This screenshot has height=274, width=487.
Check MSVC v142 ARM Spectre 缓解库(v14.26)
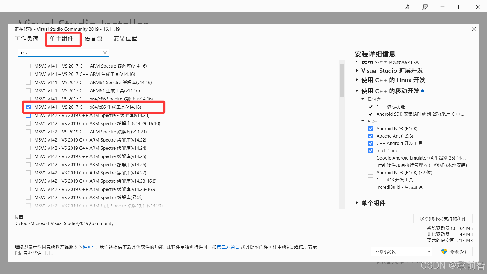(28, 164)
